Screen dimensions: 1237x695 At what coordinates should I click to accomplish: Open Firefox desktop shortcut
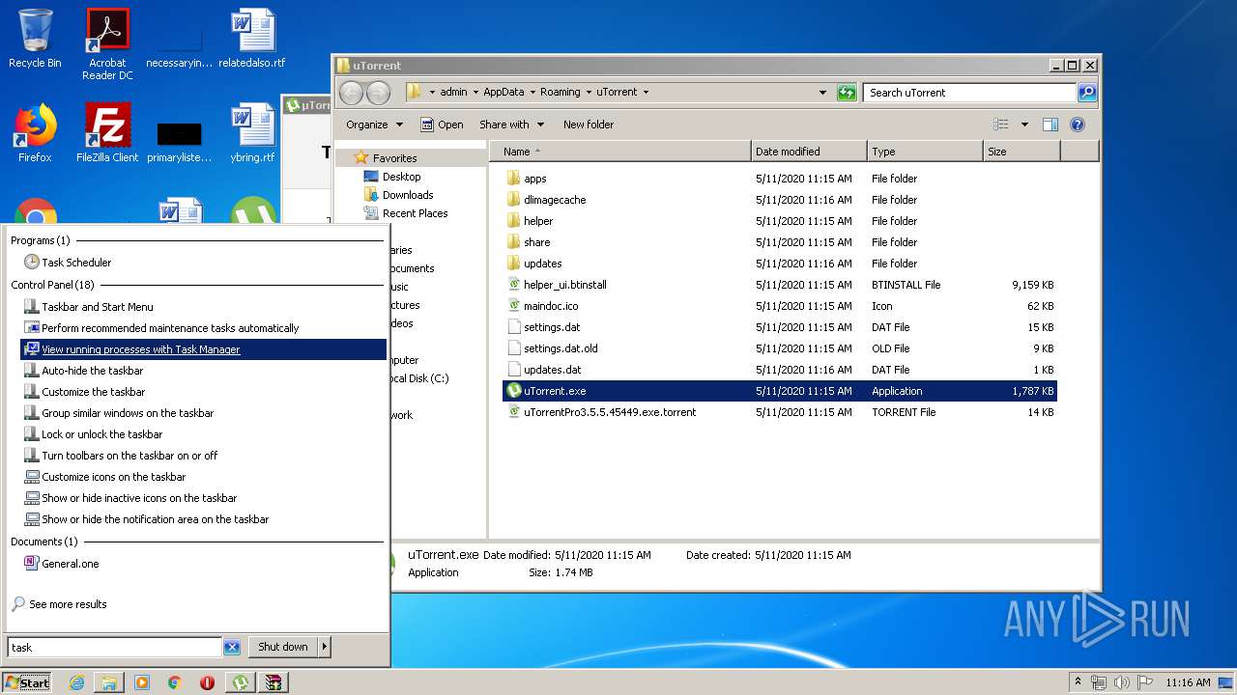[35, 133]
